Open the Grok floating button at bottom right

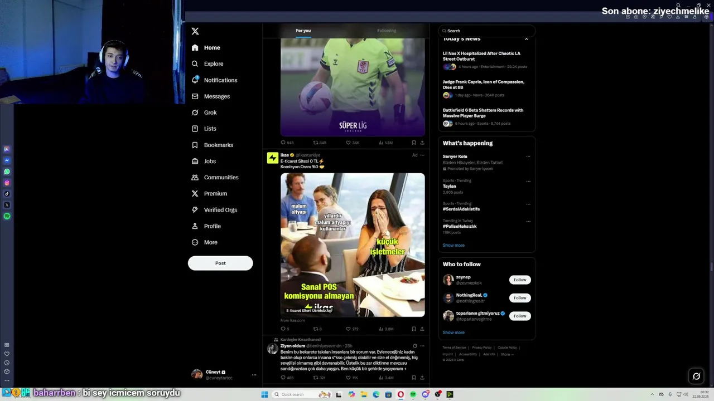point(696,376)
